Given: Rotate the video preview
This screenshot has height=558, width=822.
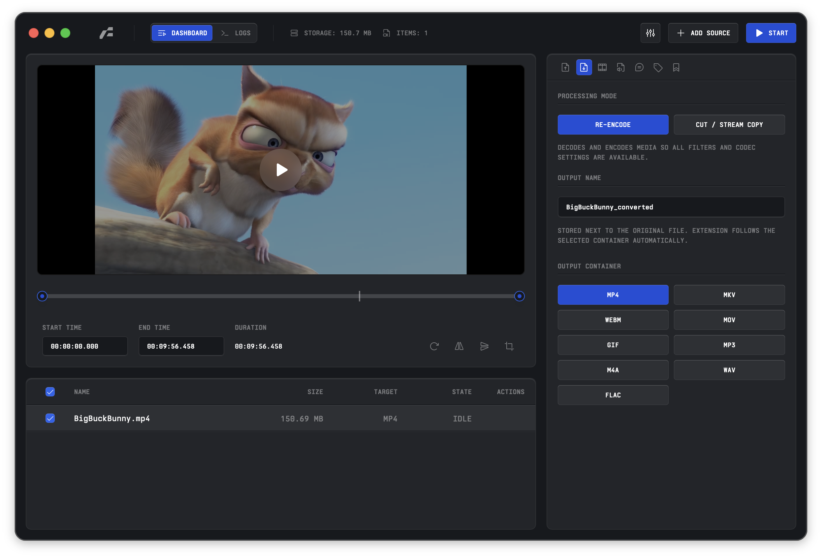Looking at the screenshot, I should coord(434,346).
